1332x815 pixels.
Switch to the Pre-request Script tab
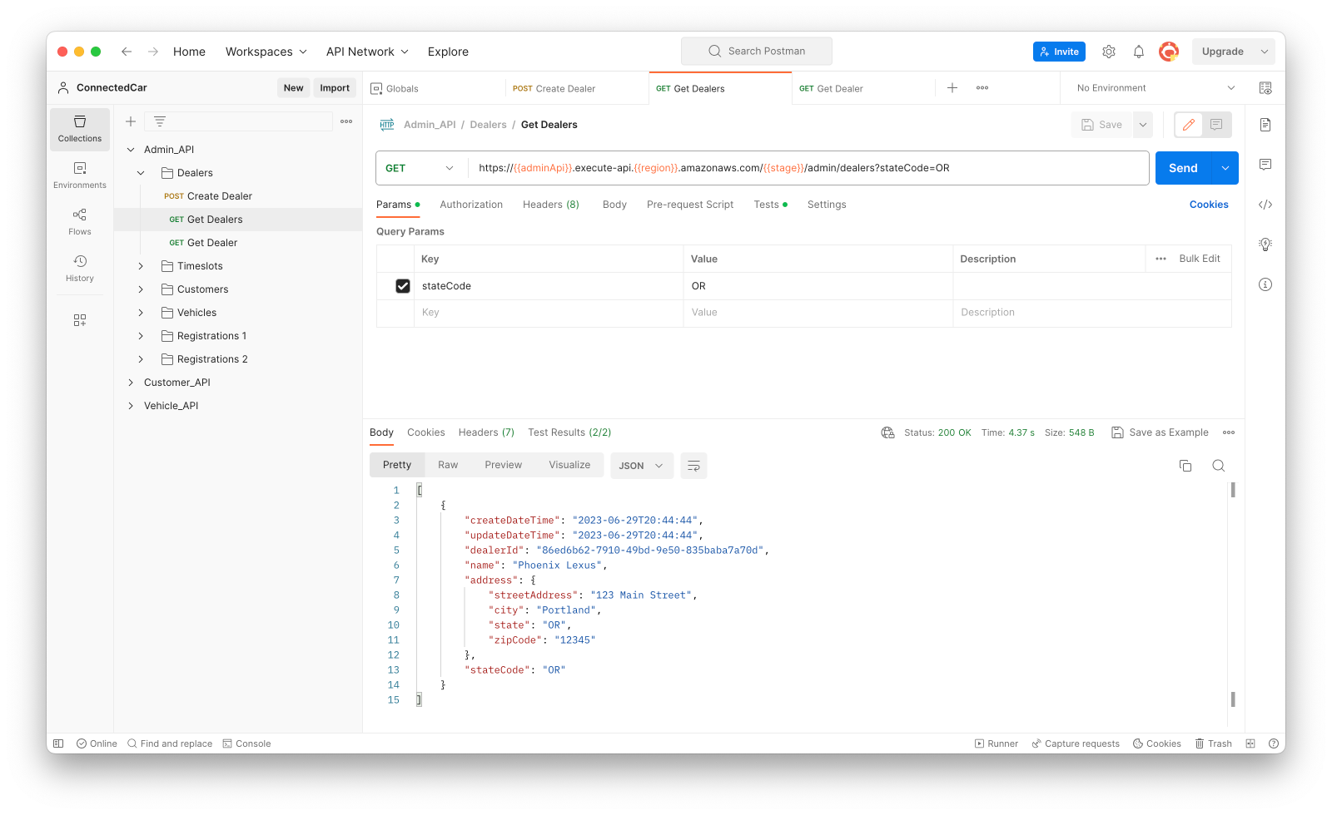[x=690, y=205]
